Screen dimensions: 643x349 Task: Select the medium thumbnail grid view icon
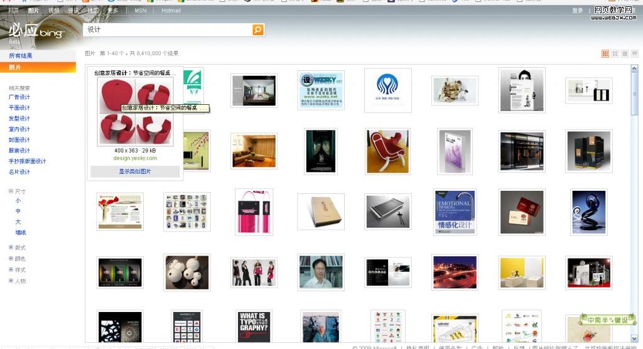click(x=615, y=54)
